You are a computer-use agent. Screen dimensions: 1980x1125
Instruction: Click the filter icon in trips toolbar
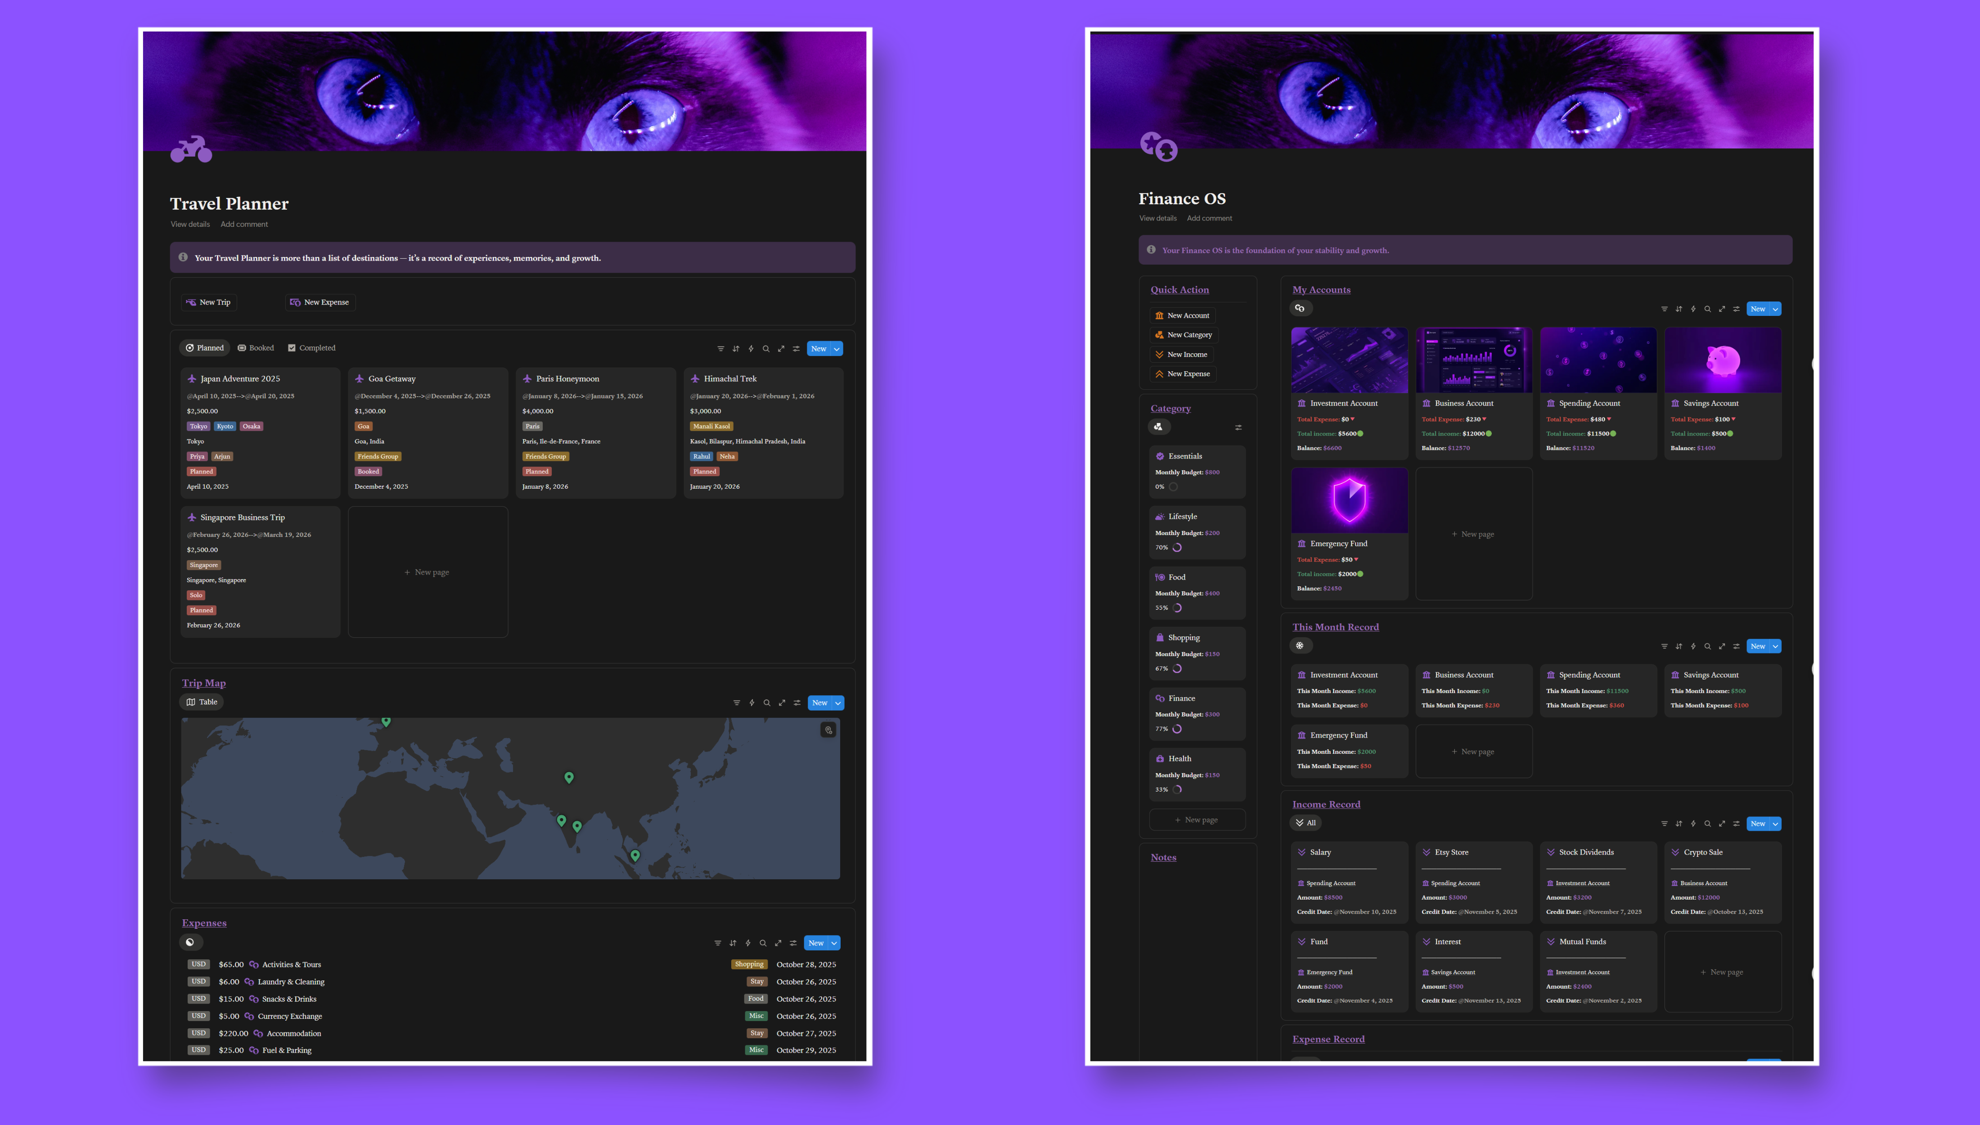[x=720, y=348]
